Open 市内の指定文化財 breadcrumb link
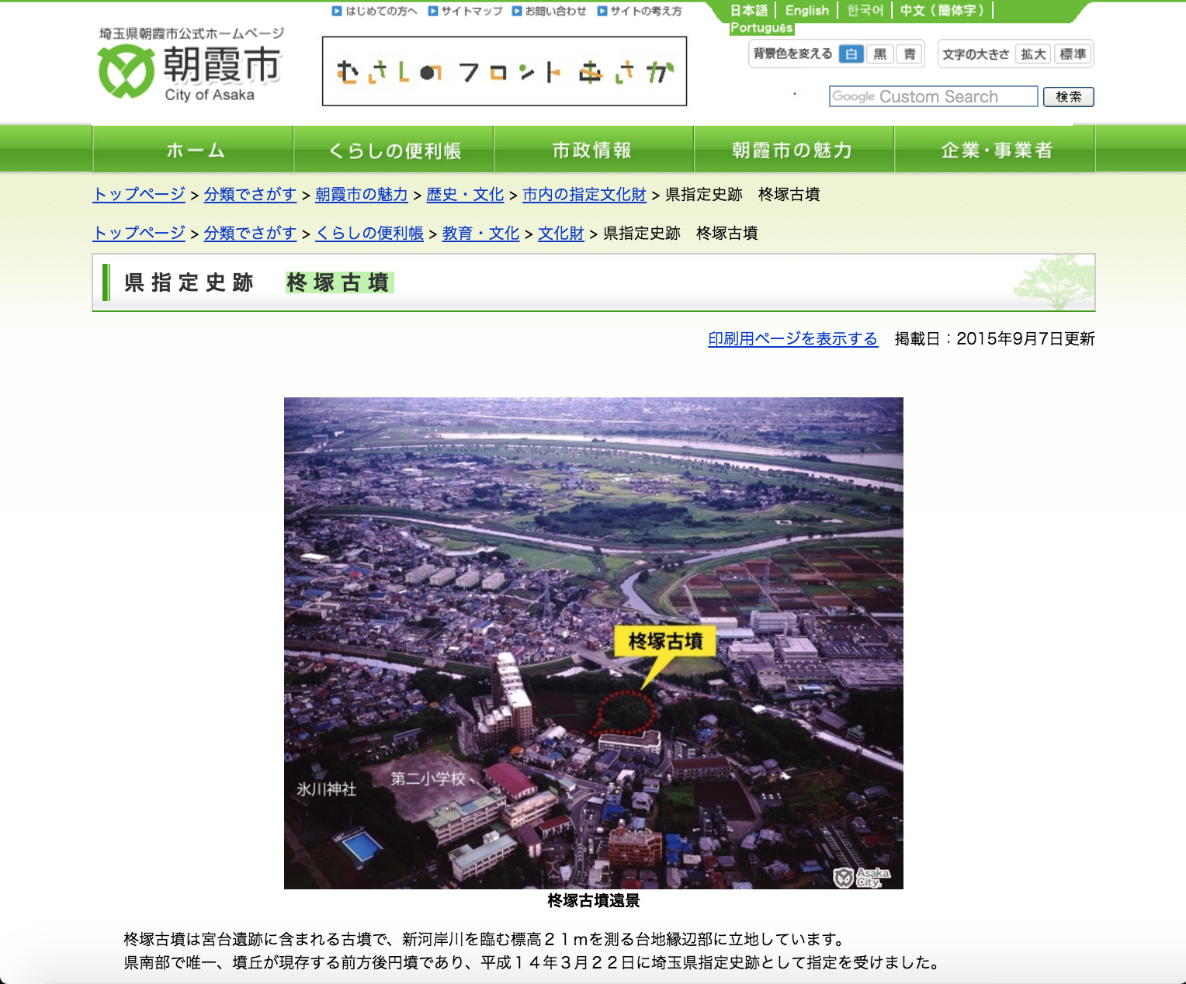 (584, 194)
